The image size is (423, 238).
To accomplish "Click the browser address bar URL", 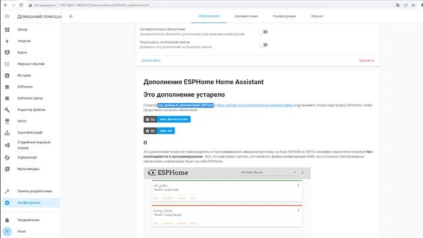I will point(104,5).
